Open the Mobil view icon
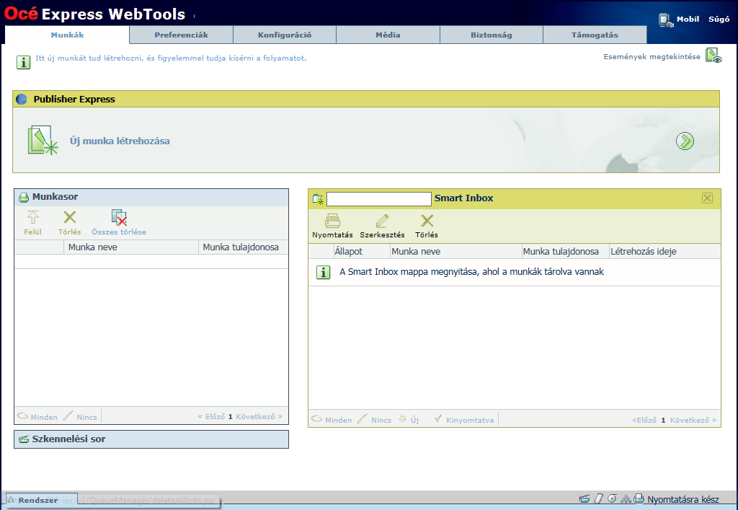The width and height of the screenshot is (738, 510). 665,20
